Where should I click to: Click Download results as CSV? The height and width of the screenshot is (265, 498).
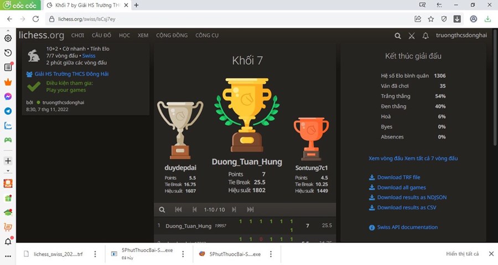406,208
